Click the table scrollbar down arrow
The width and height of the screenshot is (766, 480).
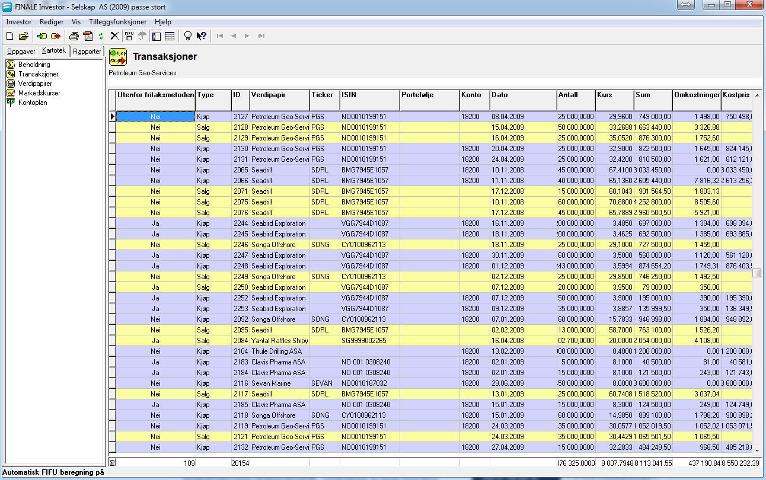coord(757,450)
